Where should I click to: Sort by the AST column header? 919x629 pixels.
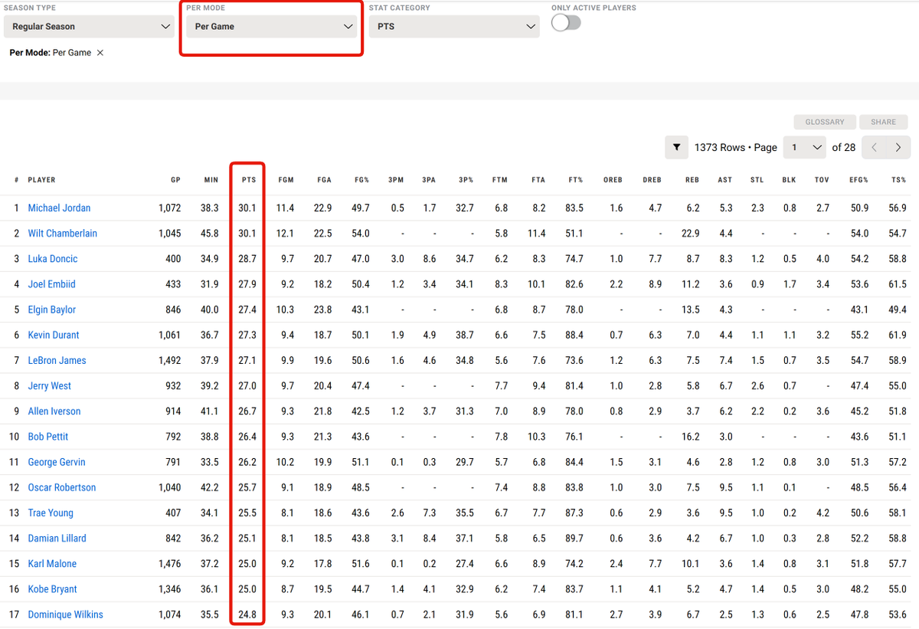point(725,180)
